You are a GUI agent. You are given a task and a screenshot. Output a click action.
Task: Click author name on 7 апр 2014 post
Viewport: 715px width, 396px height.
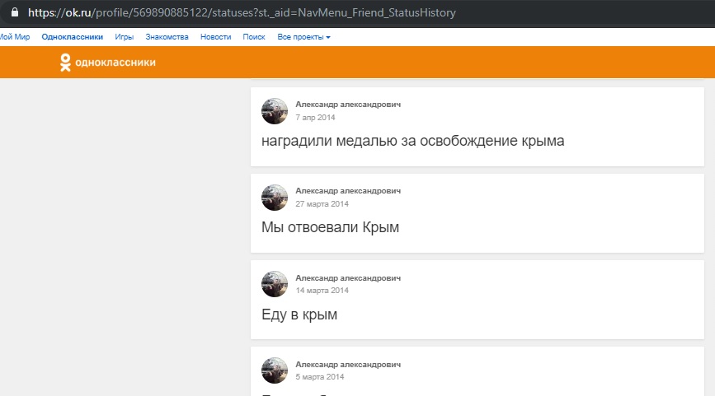tap(348, 105)
